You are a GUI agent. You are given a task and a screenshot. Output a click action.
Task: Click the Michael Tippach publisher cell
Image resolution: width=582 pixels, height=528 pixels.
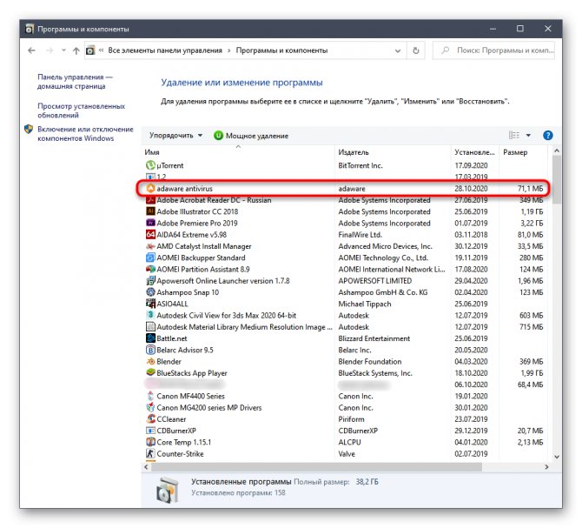[x=365, y=304]
